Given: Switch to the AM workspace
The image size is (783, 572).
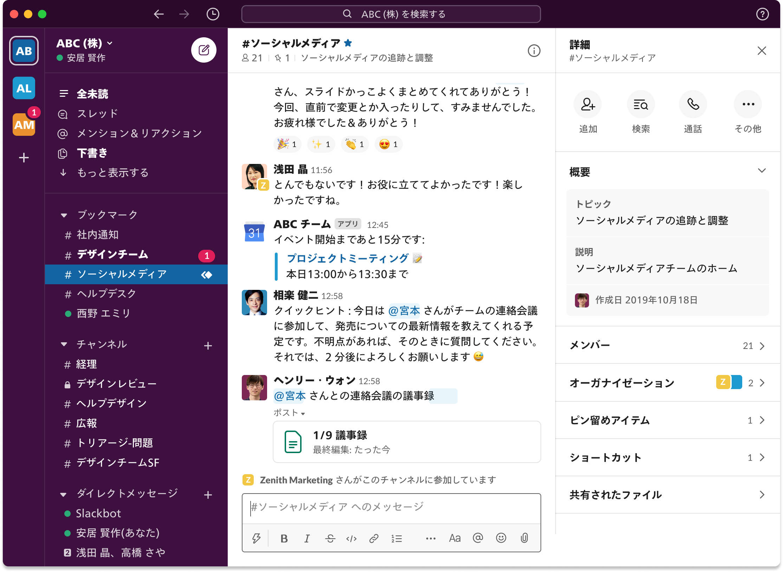Looking at the screenshot, I should 24,125.
